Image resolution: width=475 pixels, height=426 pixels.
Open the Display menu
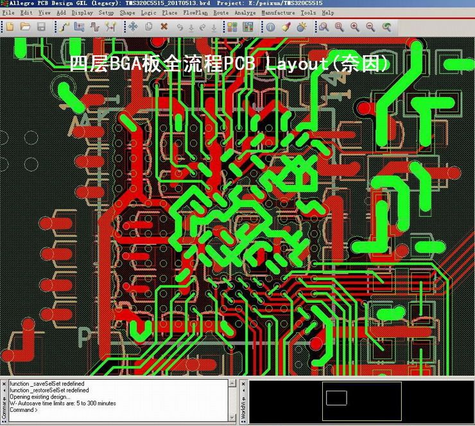click(x=82, y=13)
